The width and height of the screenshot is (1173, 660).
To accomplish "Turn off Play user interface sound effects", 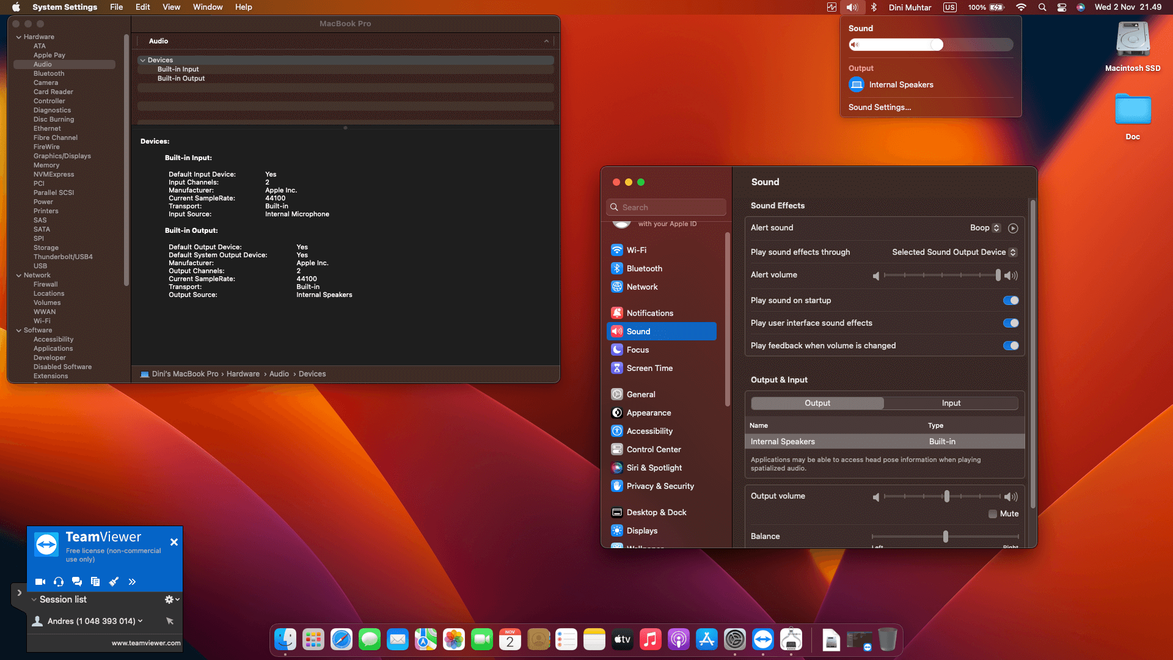I will [x=1010, y=323].
